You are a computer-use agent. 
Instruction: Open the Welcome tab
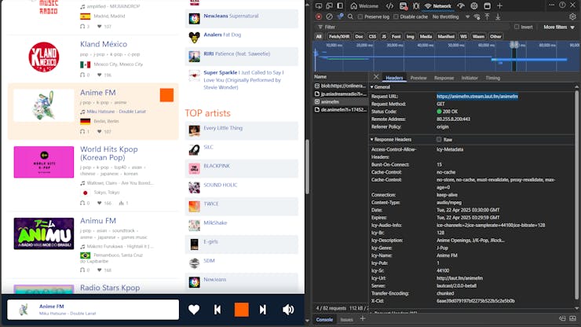tap(364, 6)
